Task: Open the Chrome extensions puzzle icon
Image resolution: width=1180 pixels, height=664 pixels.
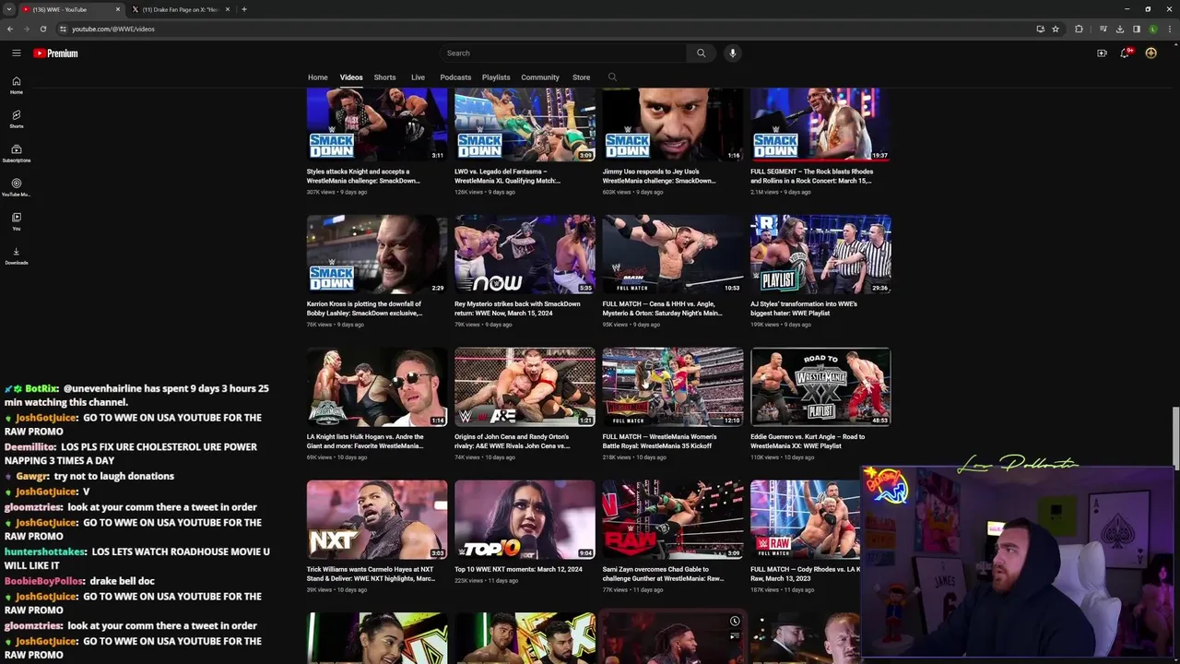Action: [x=1079, y=29]
